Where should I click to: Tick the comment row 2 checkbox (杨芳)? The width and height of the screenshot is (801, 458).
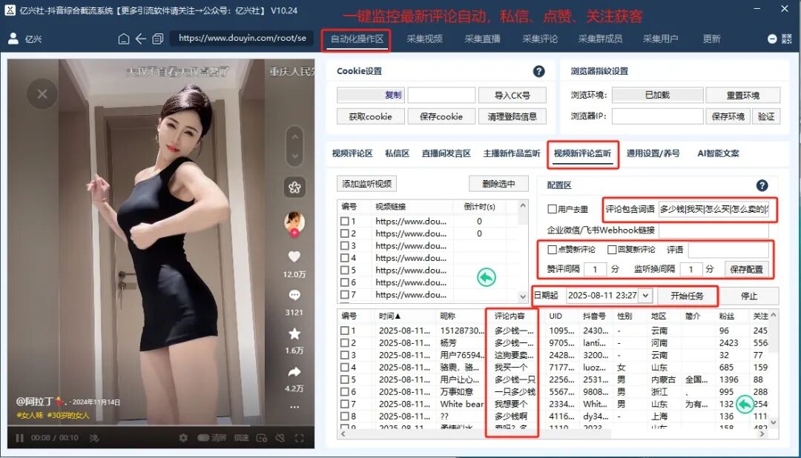tap(345, 342)
